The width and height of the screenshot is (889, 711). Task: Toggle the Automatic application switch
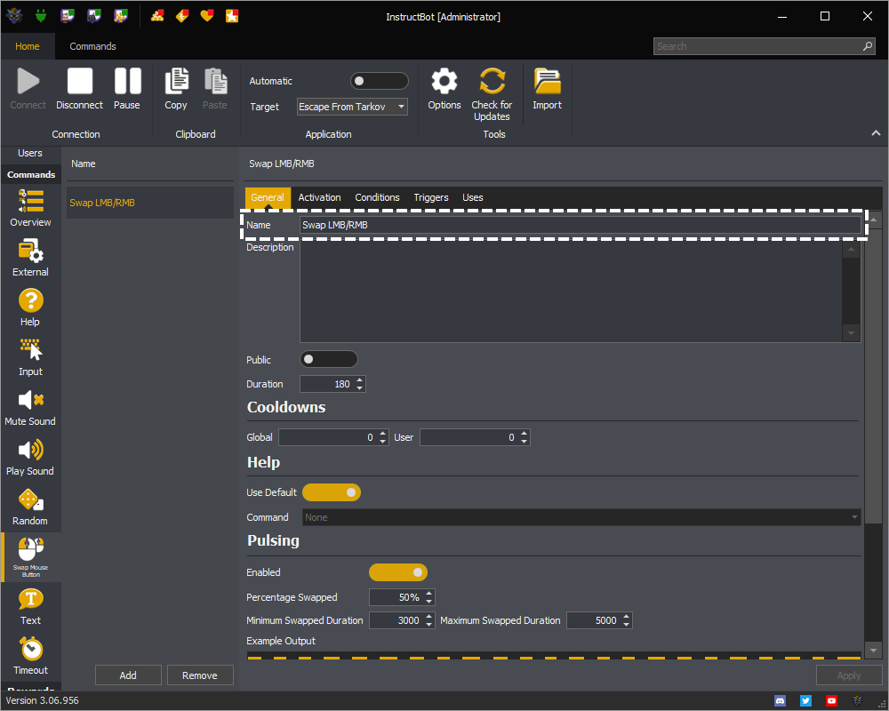[379, 81]
